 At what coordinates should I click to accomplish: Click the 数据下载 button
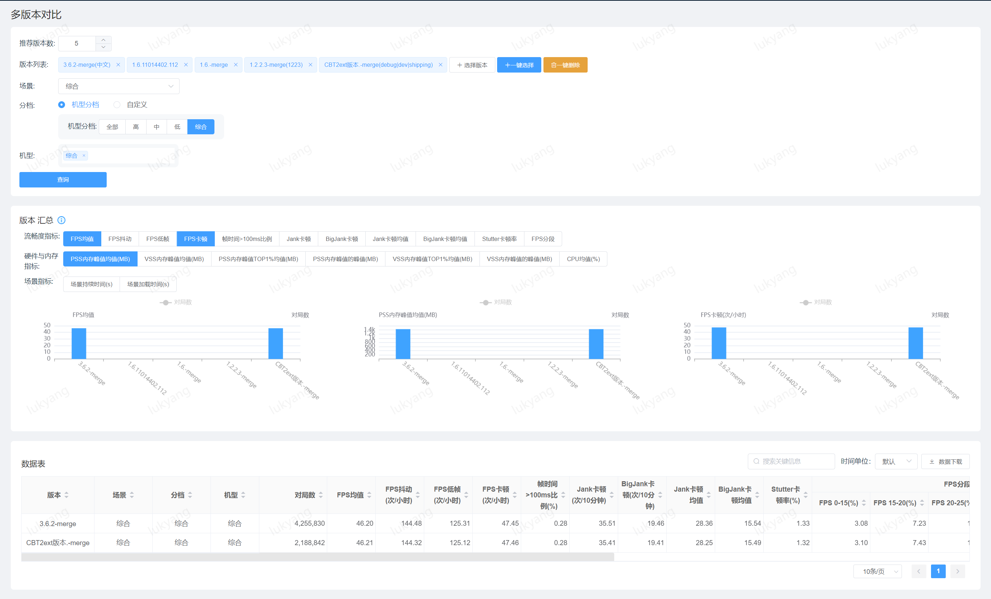point(945,461)
